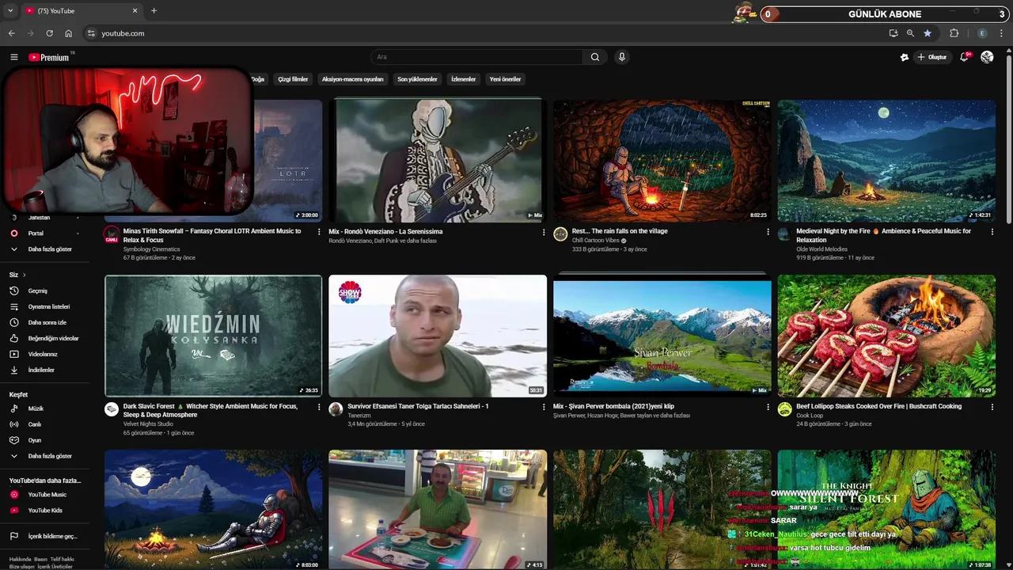Open the Chrome profile icon

pos(982,33)
